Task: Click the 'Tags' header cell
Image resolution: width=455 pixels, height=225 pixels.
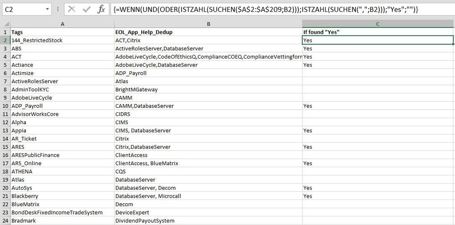Action: (62, 32)
